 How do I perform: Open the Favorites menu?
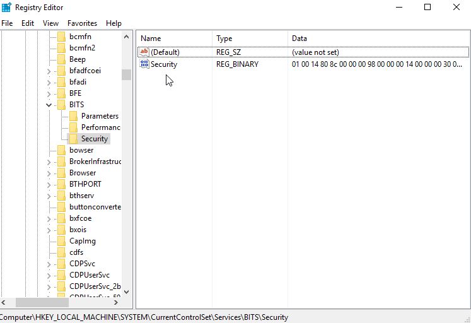82,23
